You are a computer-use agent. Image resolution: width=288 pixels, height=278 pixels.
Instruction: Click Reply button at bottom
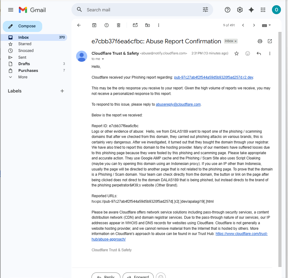[106, 276]
